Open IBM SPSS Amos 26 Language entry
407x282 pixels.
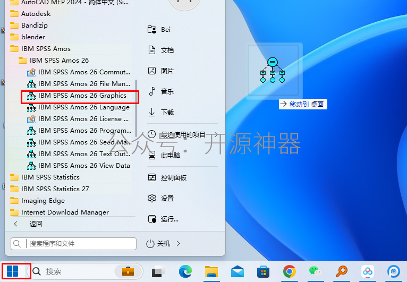[79, 107]
